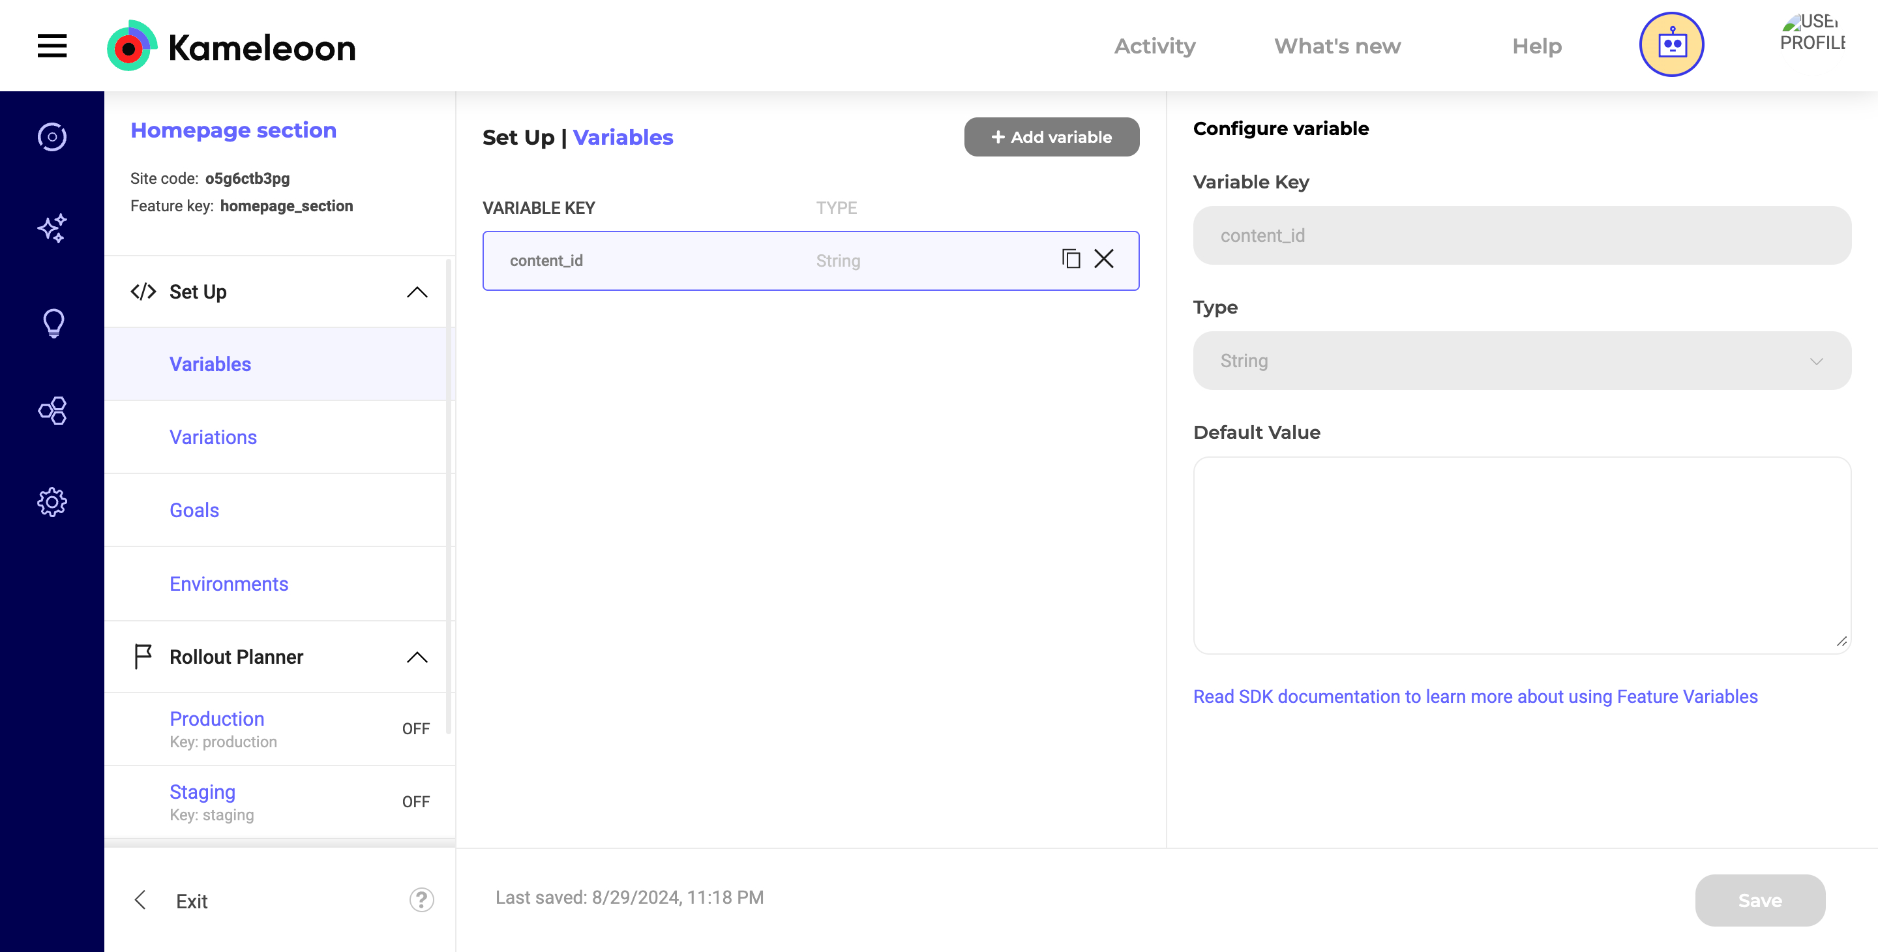Open the hamburger main menu
The width and height of the screenshot is (1878, 952).
52,46
